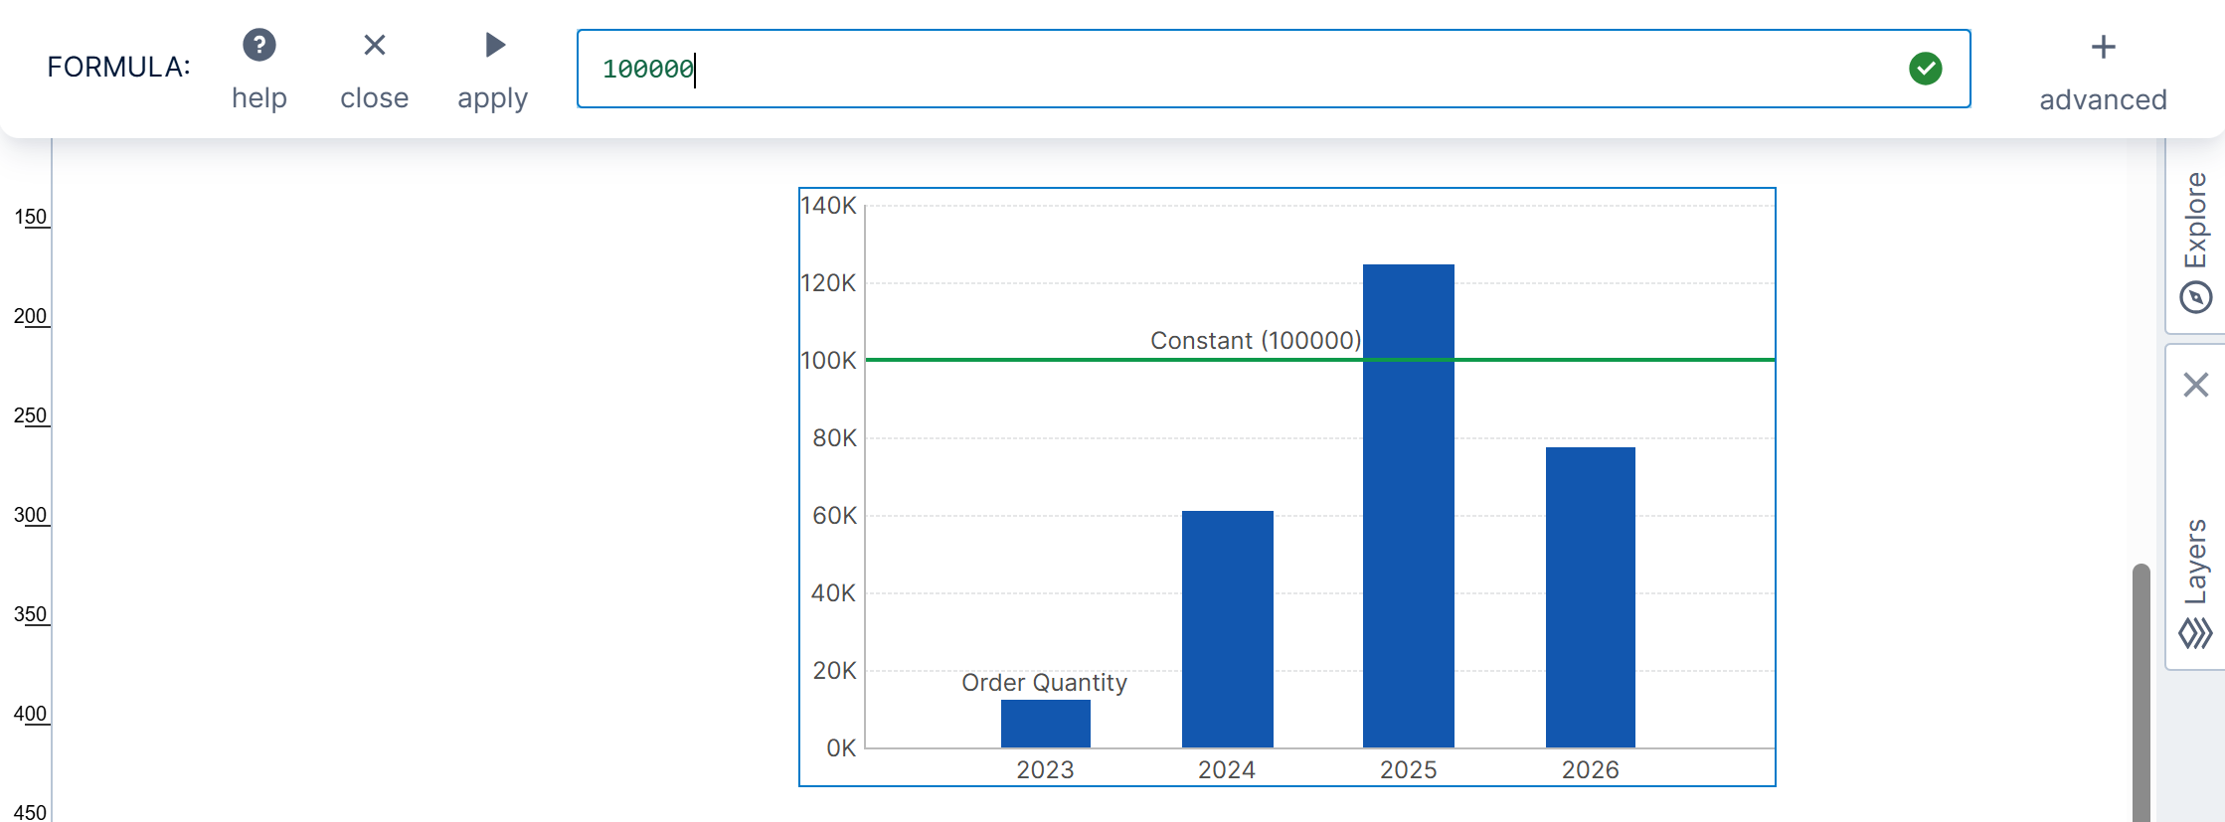Click the 300 mark on the vertical ruler
Screen dimensions: 2225x822
point(30,515)
